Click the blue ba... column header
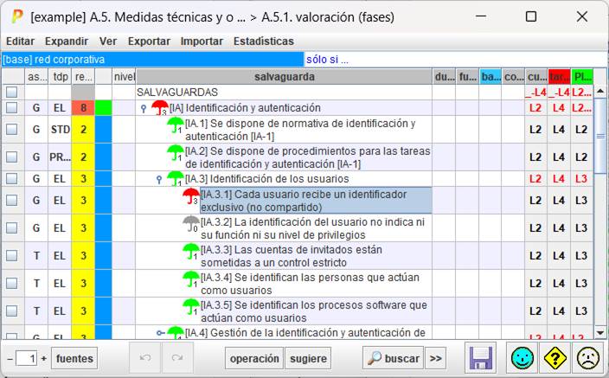 [490, 77]
